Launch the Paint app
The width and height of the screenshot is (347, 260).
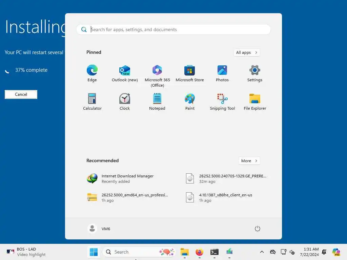190,102
